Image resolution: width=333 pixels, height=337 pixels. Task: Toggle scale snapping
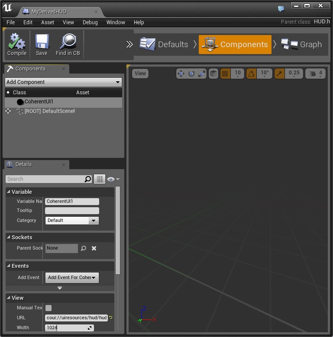(279, 74)
